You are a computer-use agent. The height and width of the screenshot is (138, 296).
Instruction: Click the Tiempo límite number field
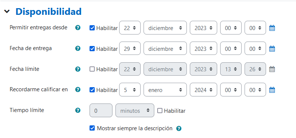click(101, 110)
